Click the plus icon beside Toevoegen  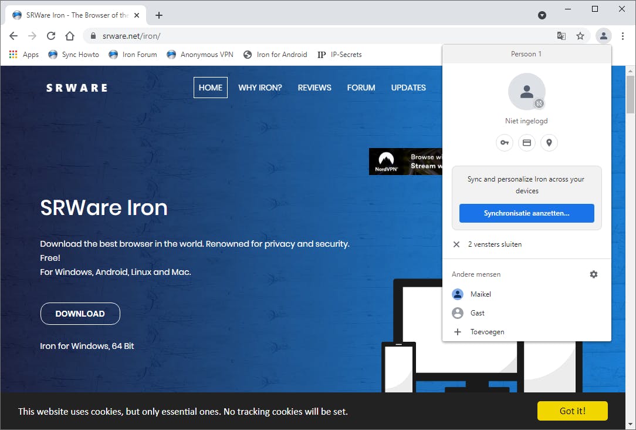[458, 332]
